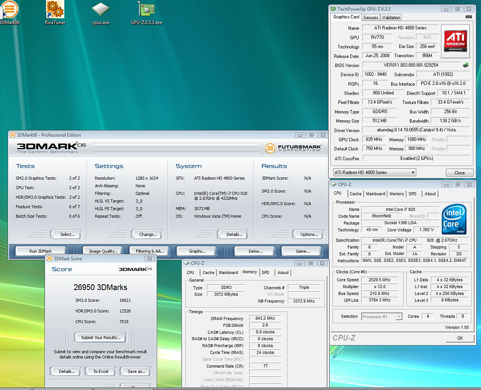481x390 pixels.
Task: Click Details under System in 3DMark06
Action: (x=234, y=234)
